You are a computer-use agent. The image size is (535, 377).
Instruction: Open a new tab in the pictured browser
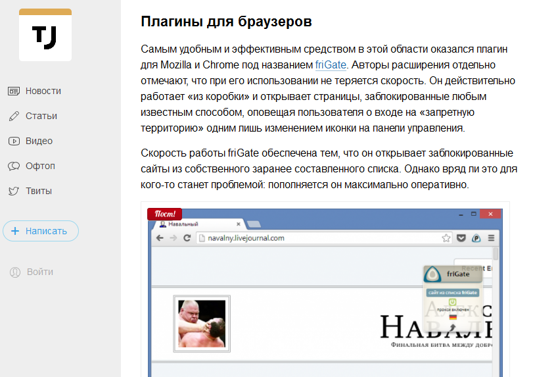[254, 224]
